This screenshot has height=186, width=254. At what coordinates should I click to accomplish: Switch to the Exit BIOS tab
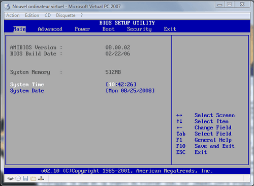(170, 29)
